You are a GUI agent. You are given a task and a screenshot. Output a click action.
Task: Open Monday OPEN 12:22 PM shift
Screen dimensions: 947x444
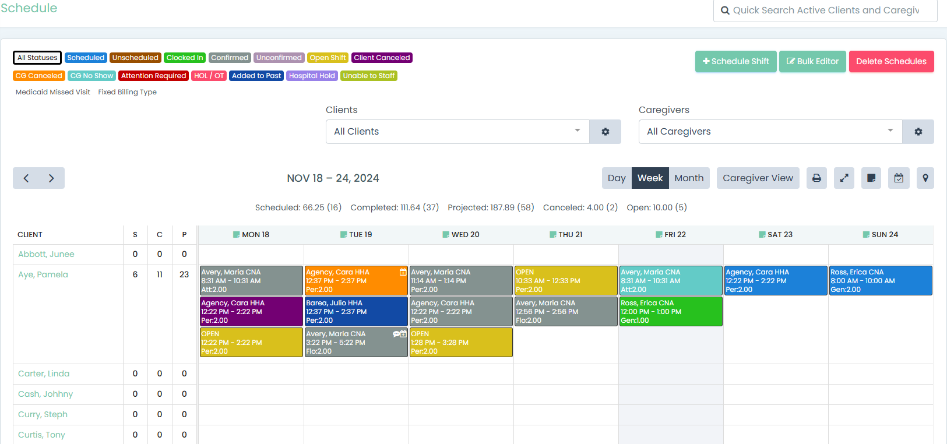click(x=251, y=343)
